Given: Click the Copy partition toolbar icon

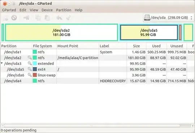Looking at the screenshot, I should pos(38,18).
